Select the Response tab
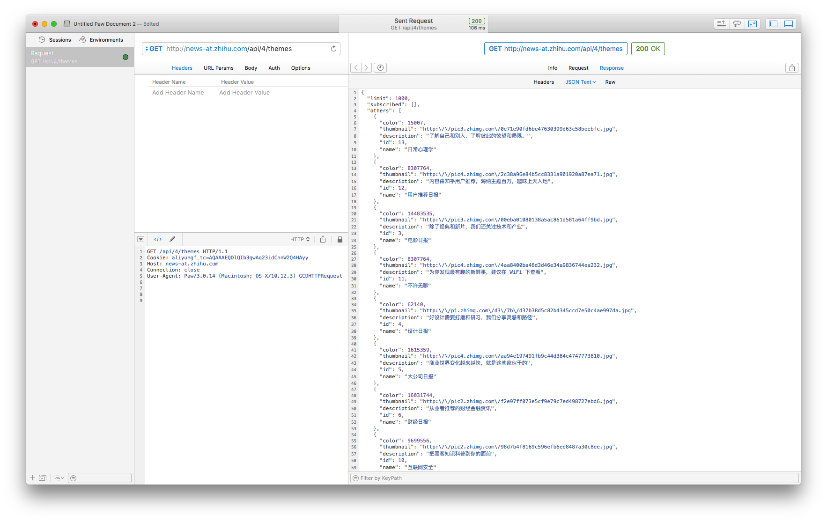The width and height of the screenshot is (827, 522). click(x=612, y=68)
